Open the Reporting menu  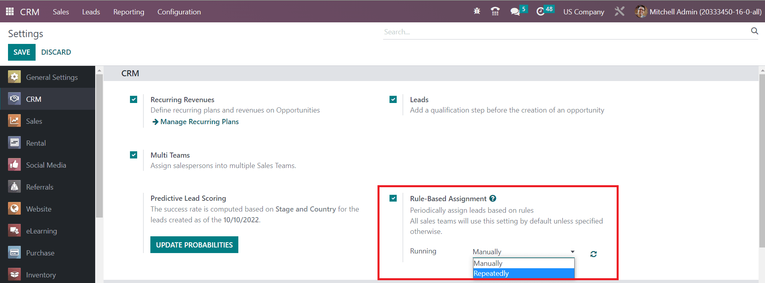(x=128, y=12)
